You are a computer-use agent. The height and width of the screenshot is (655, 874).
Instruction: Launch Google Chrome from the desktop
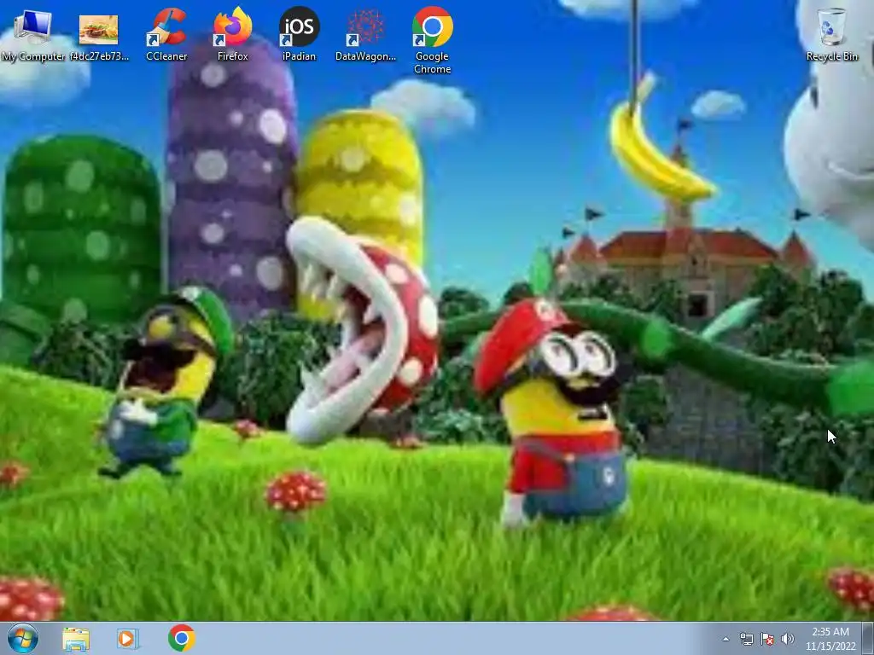[432, 40]
